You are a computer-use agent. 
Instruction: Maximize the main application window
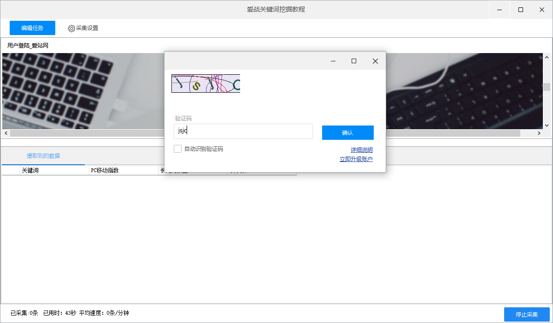point(521,9)
